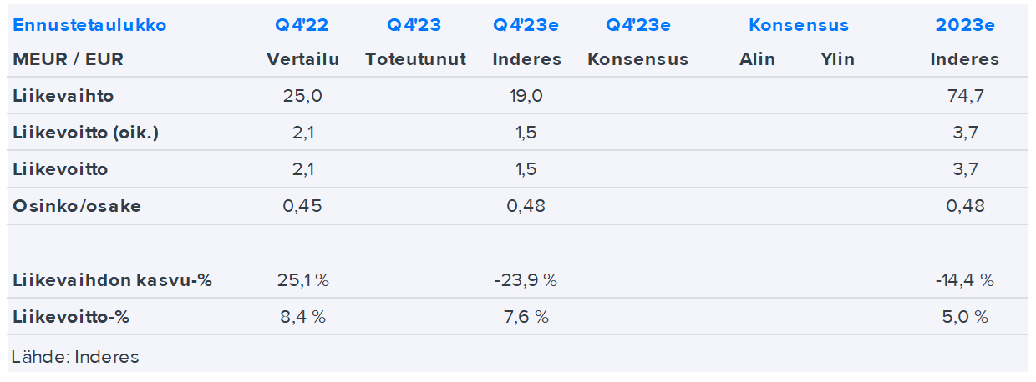Click the Liikevaihdon kasvu-% row label
Screen dimensions: 1036x382
[x=113, y=280]
